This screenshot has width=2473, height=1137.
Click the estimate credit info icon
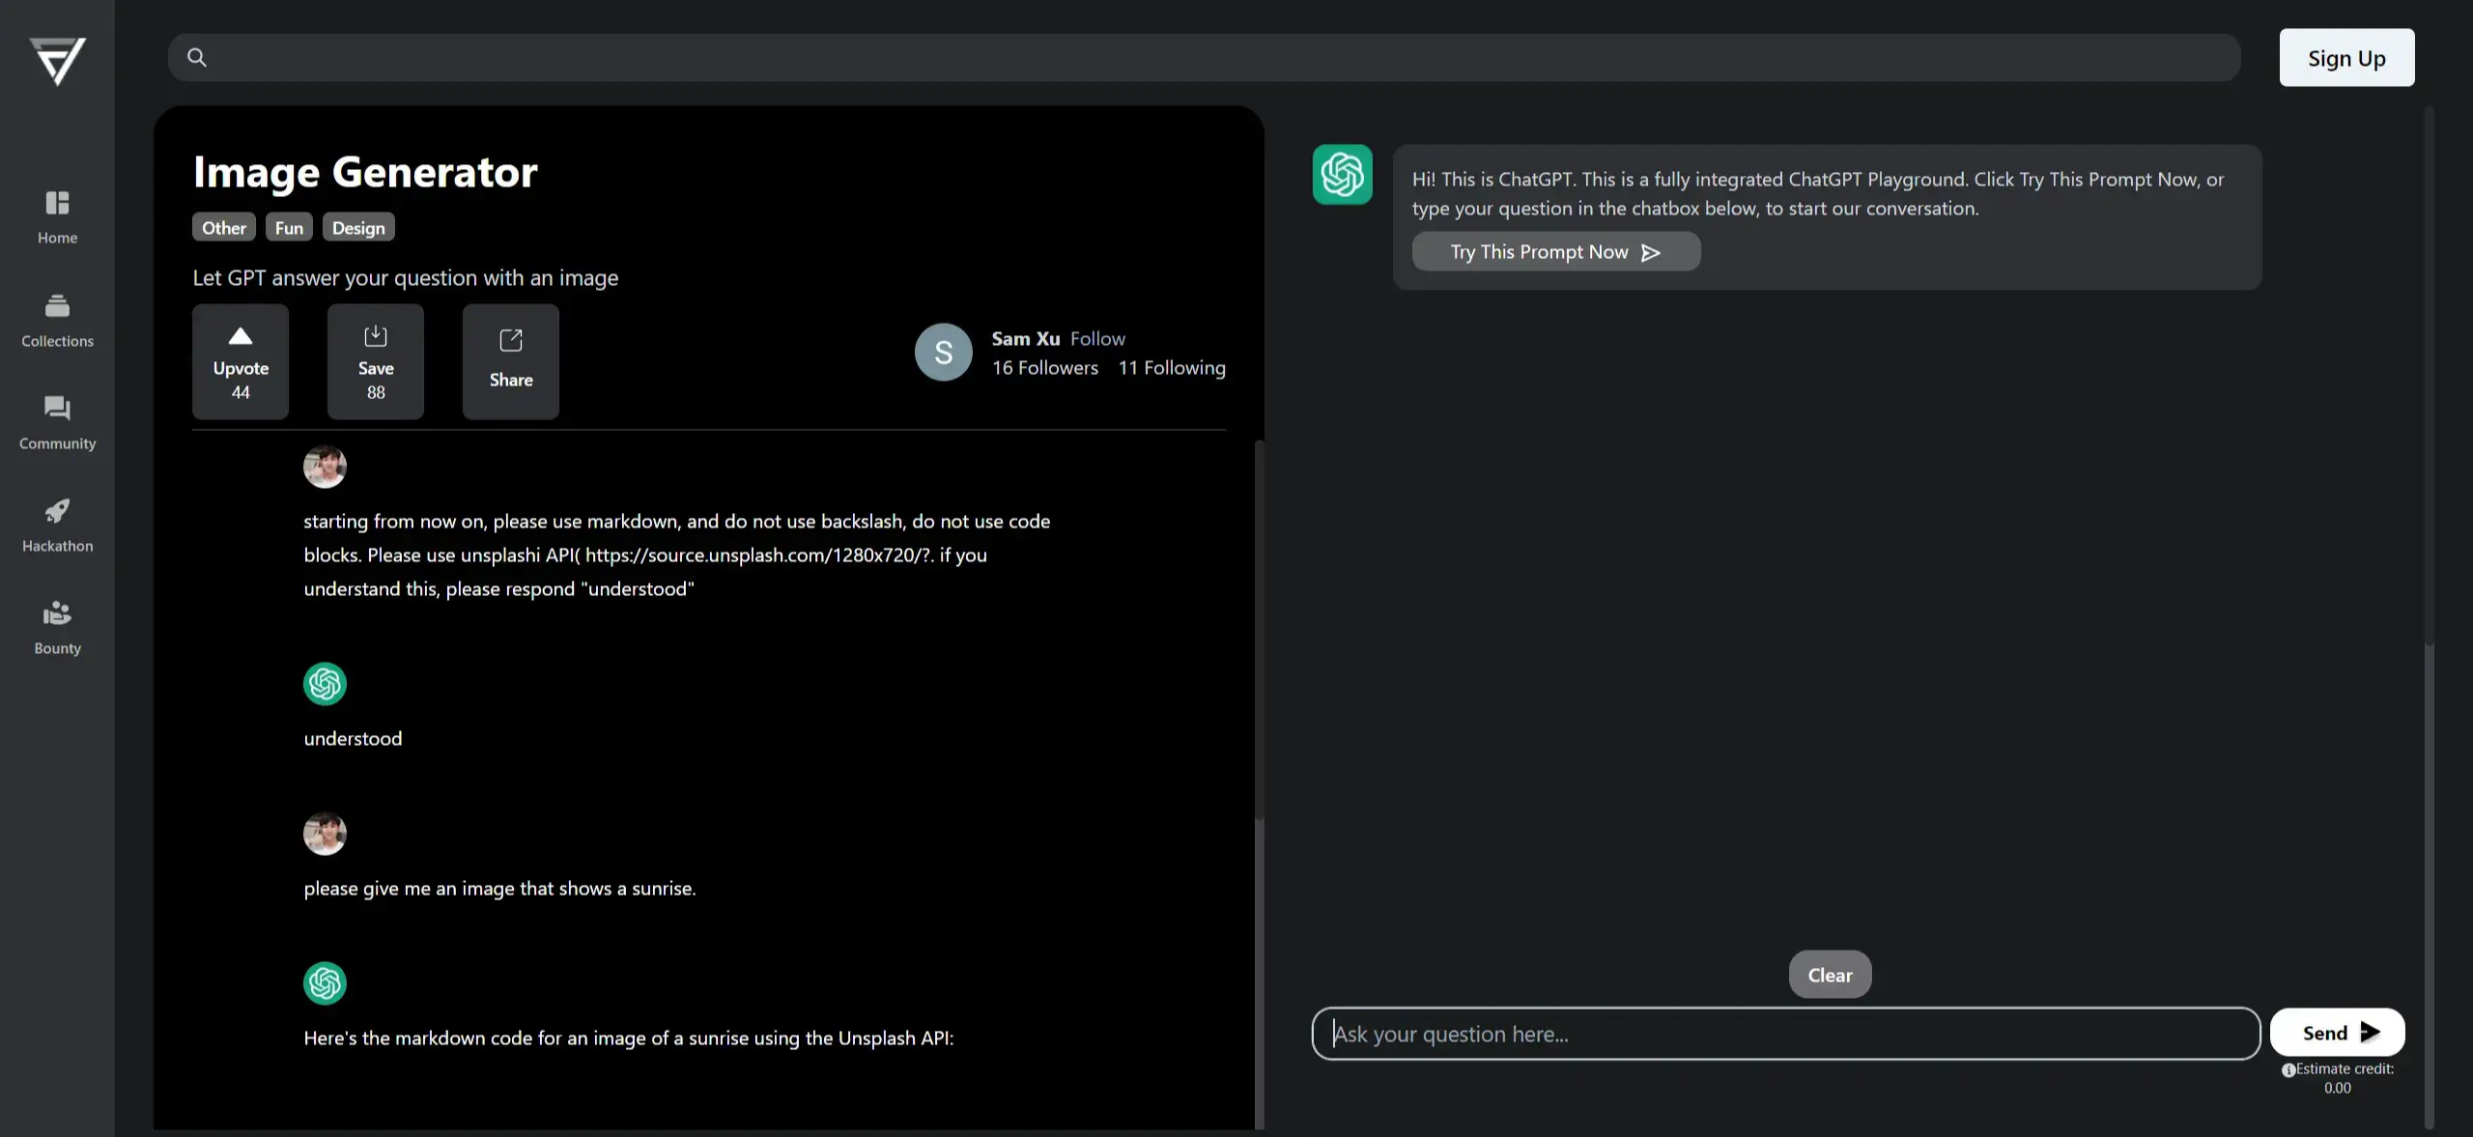coord(2288,1070)
